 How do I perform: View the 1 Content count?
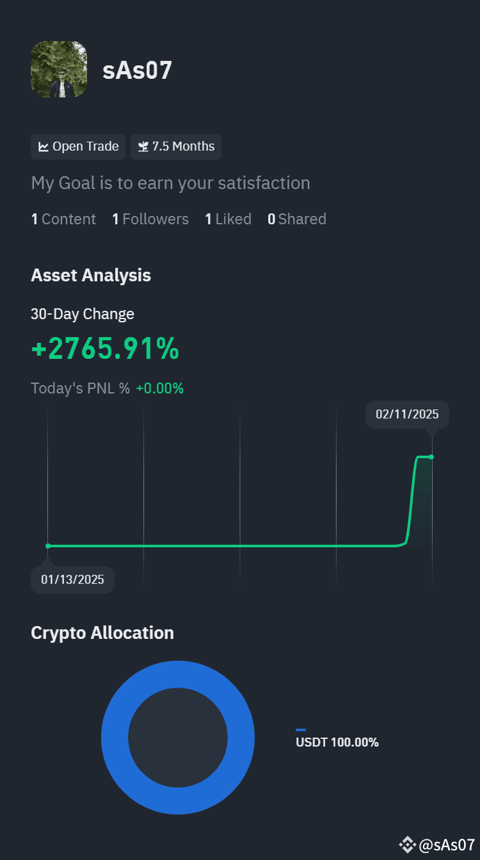[x=63, y=219]
